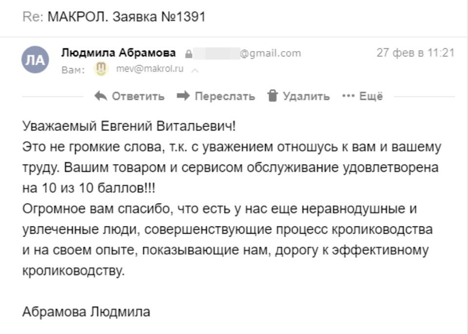Click the sender's @gmail.com address

[271, 54]
